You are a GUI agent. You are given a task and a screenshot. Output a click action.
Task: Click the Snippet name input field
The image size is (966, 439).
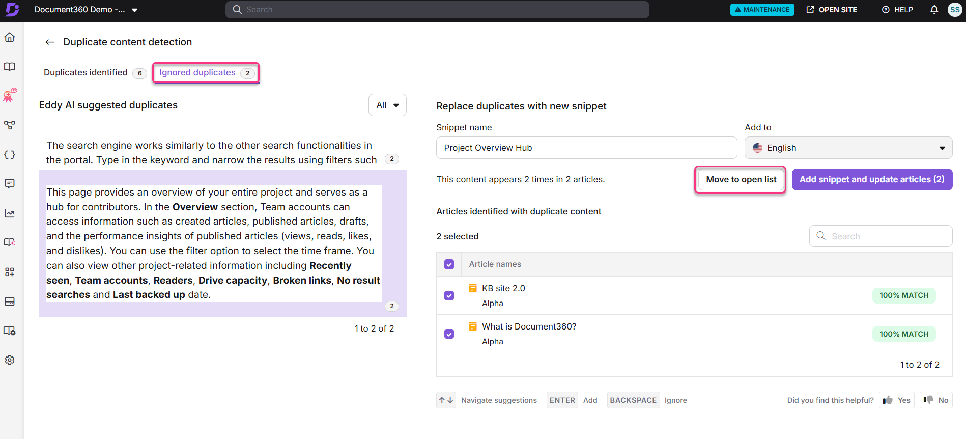(x=586, y=148)
